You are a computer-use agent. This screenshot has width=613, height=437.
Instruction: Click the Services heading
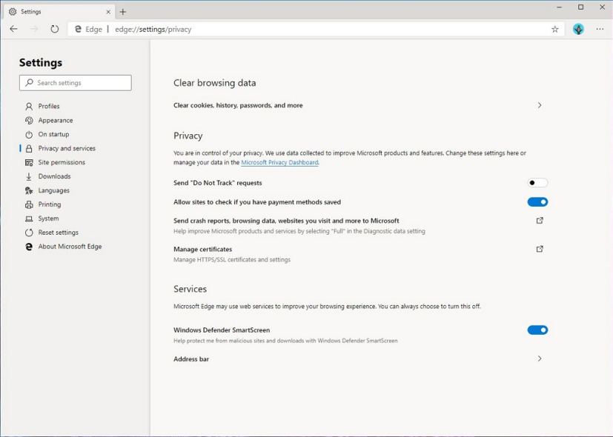point(190,289)
